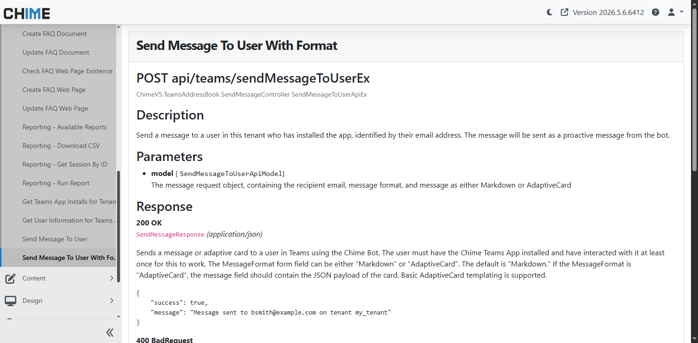Click the page scrollbar up arrow
Image resolution: width=698 pixels, height=343 pixels.
click(x=694, y=3)
